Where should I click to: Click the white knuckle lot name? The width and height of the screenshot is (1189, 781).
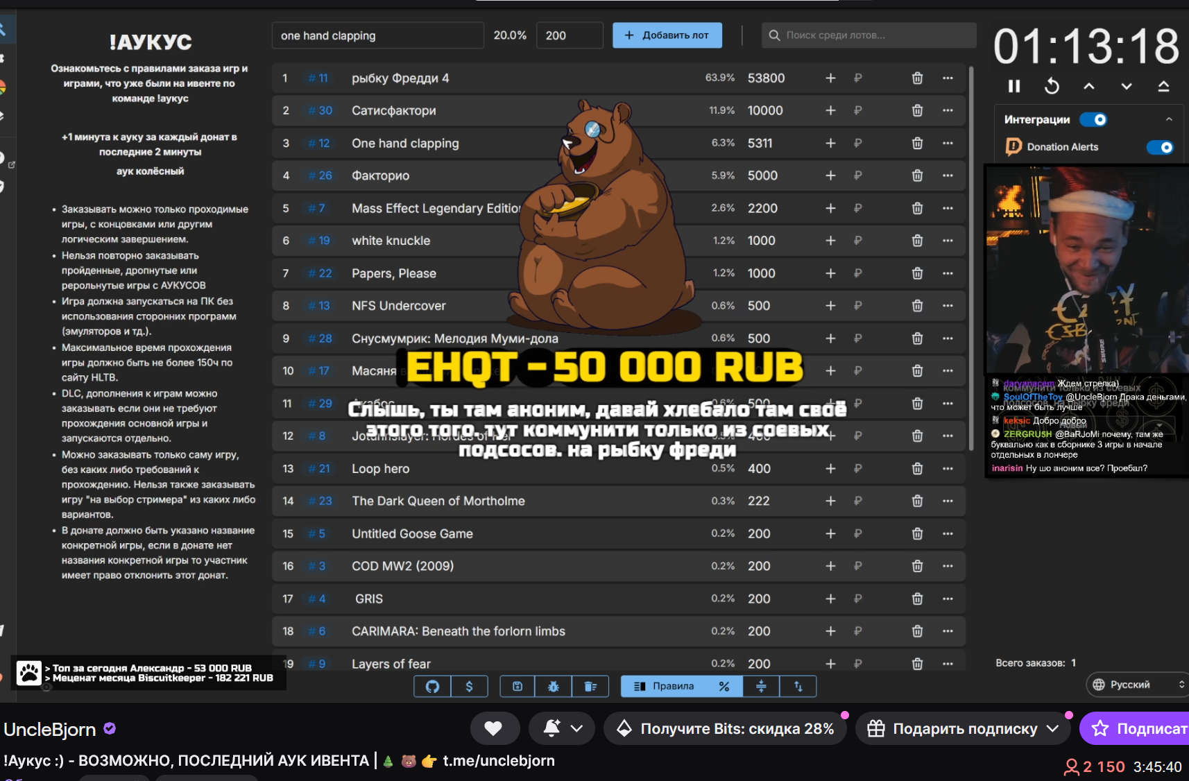click(x=391, y=241)
